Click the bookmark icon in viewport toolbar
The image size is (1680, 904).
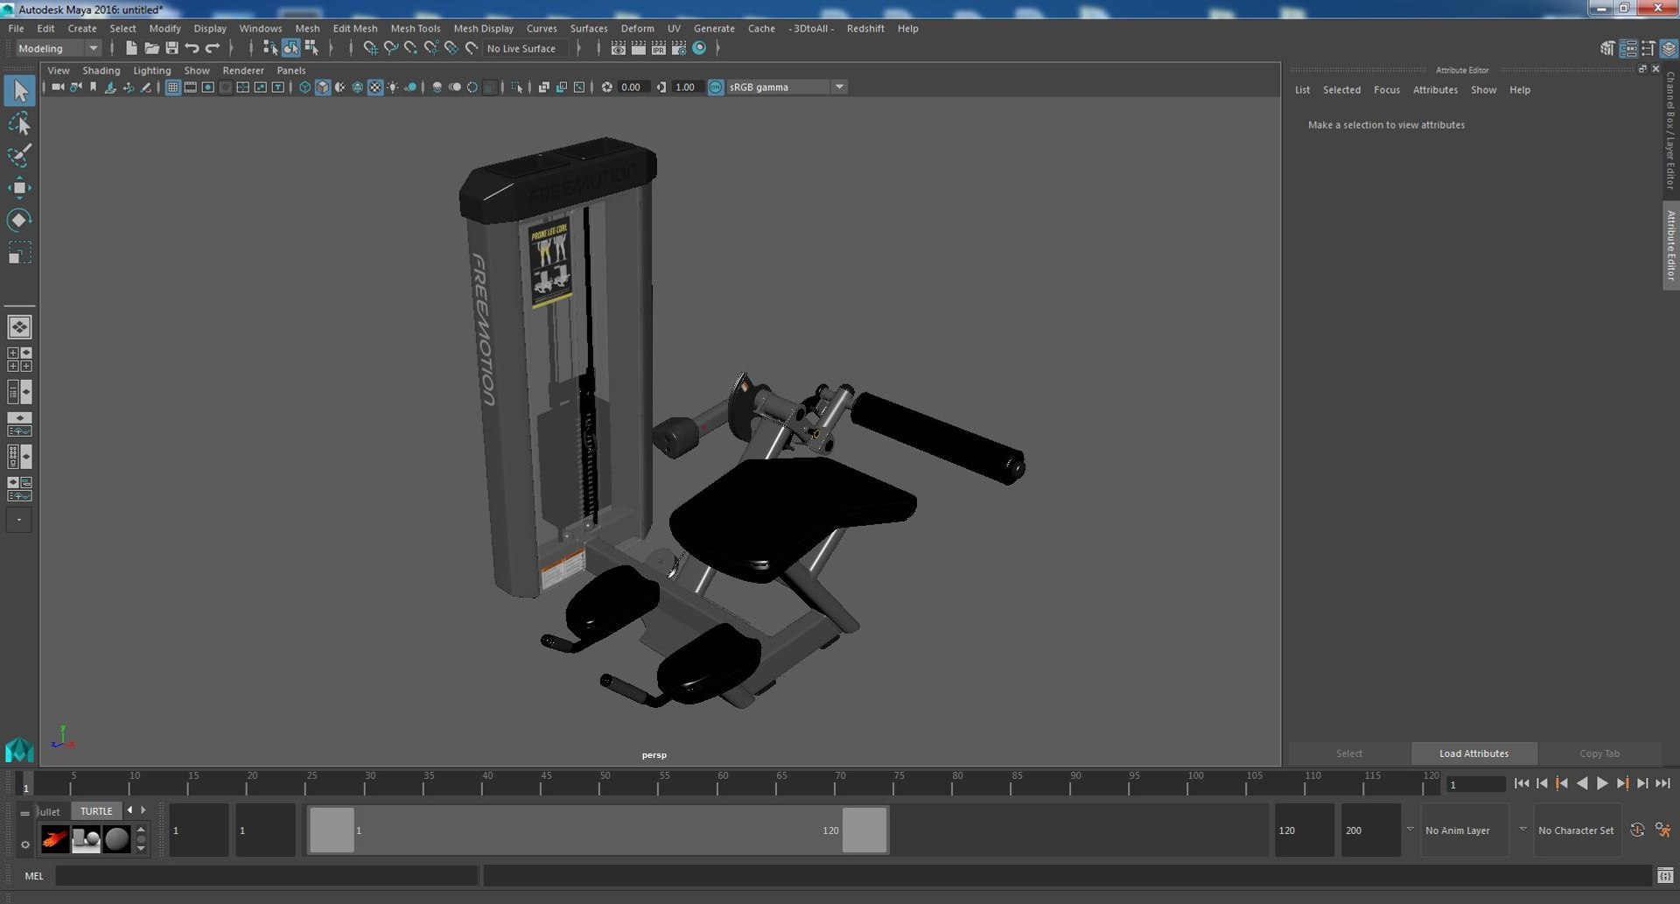tap(93, 87)
